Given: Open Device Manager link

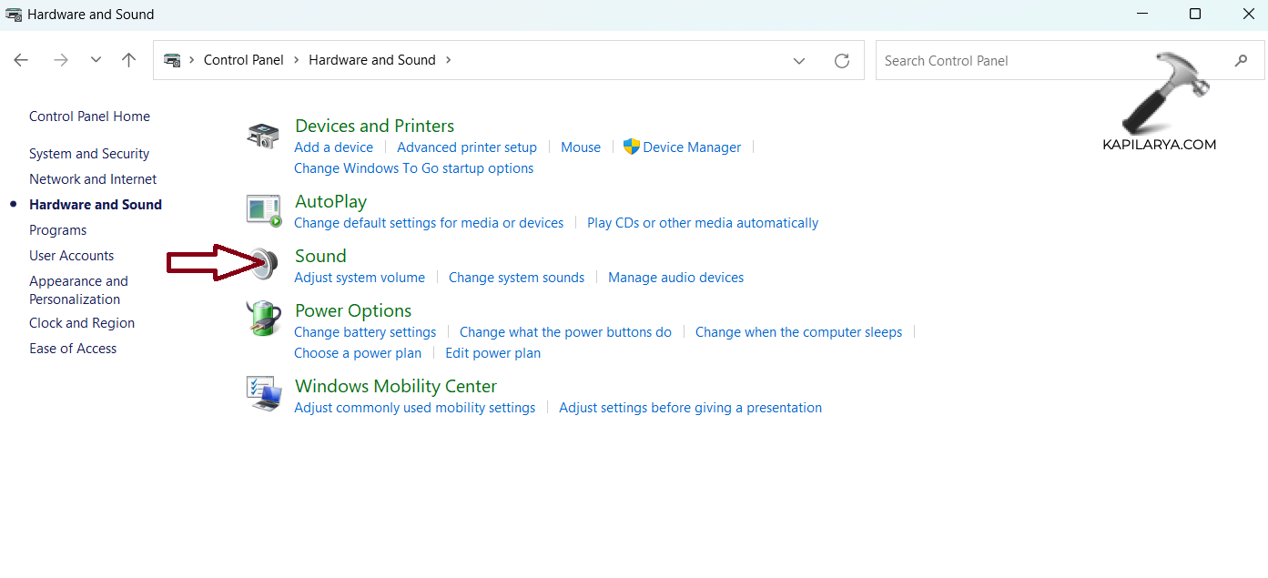Looking at the screenshot, I should pos(692,147).
